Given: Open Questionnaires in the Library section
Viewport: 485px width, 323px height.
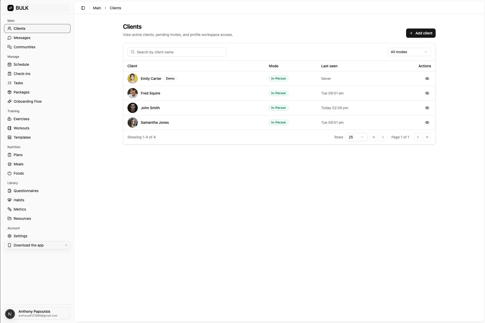Looking at the screenshot, I should 37,191.
